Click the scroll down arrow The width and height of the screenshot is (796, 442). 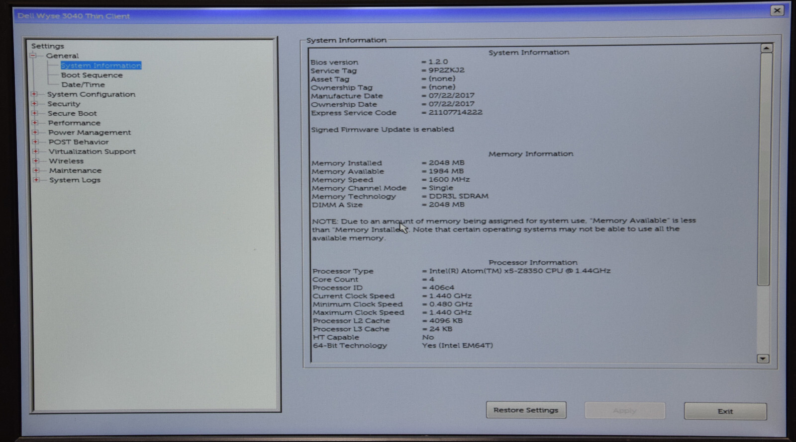point(763,359)
